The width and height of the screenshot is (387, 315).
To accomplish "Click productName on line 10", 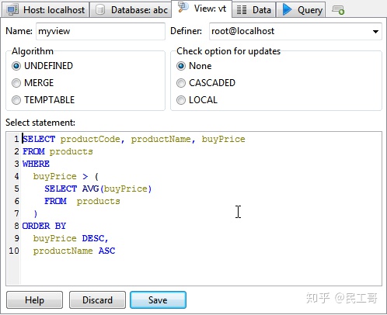I will coord(63,251).
